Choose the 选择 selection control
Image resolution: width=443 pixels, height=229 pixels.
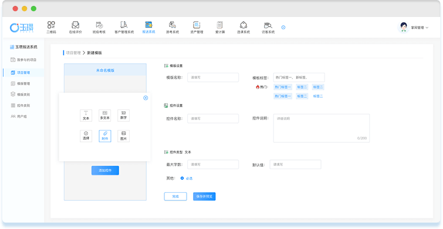coord(86,136)
